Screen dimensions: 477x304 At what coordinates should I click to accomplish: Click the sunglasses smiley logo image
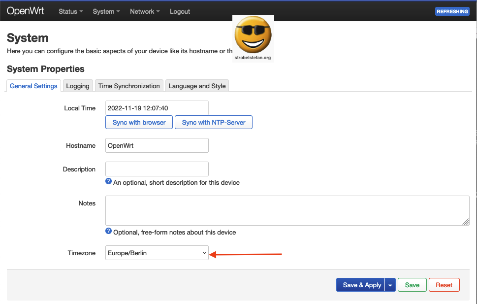tap(253, 38)
